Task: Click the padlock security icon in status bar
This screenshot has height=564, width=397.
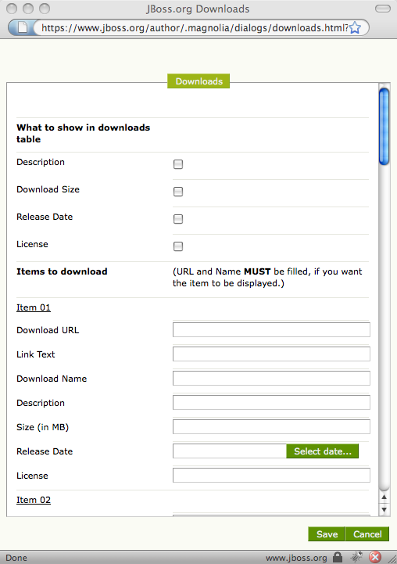Action: point(338,557)
